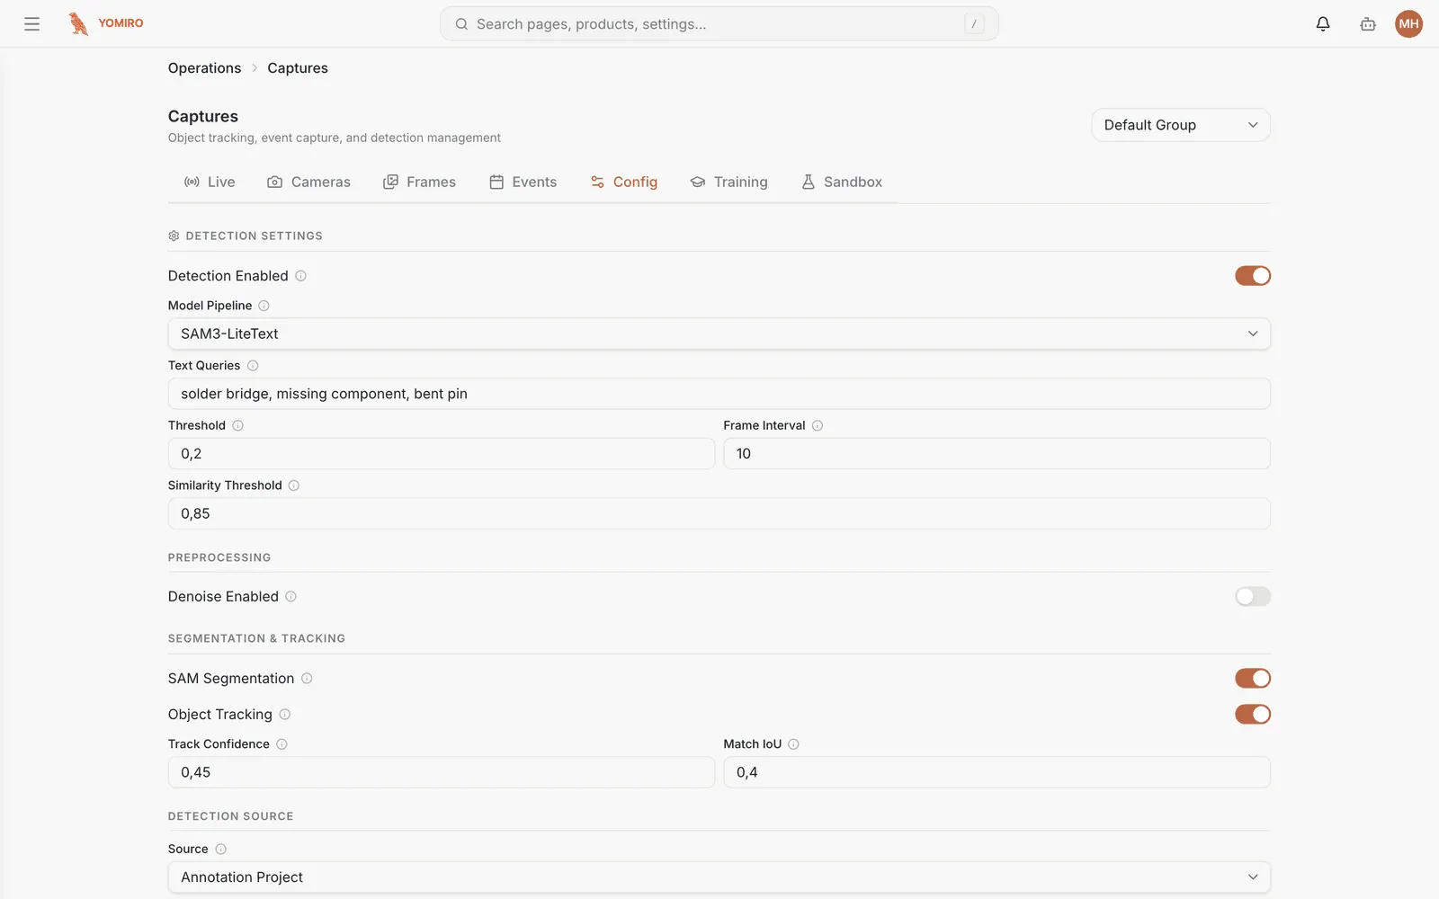Switch to the Frames tab
Image resolution: width=1439 pixels, height=899 pixels.
(x=419, y=182)
